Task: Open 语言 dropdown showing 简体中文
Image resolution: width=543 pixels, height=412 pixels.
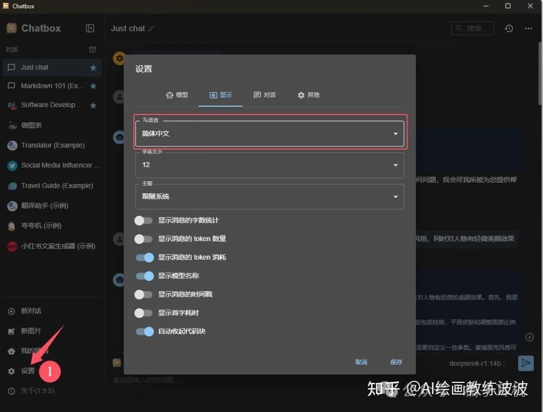Action: tap(270, 133)
